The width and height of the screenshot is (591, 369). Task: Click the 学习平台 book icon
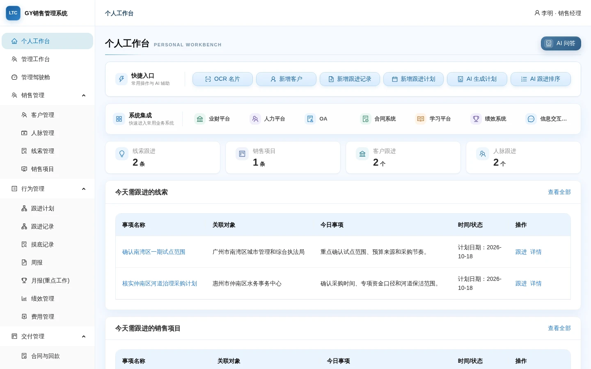click(x=421, y=119)
